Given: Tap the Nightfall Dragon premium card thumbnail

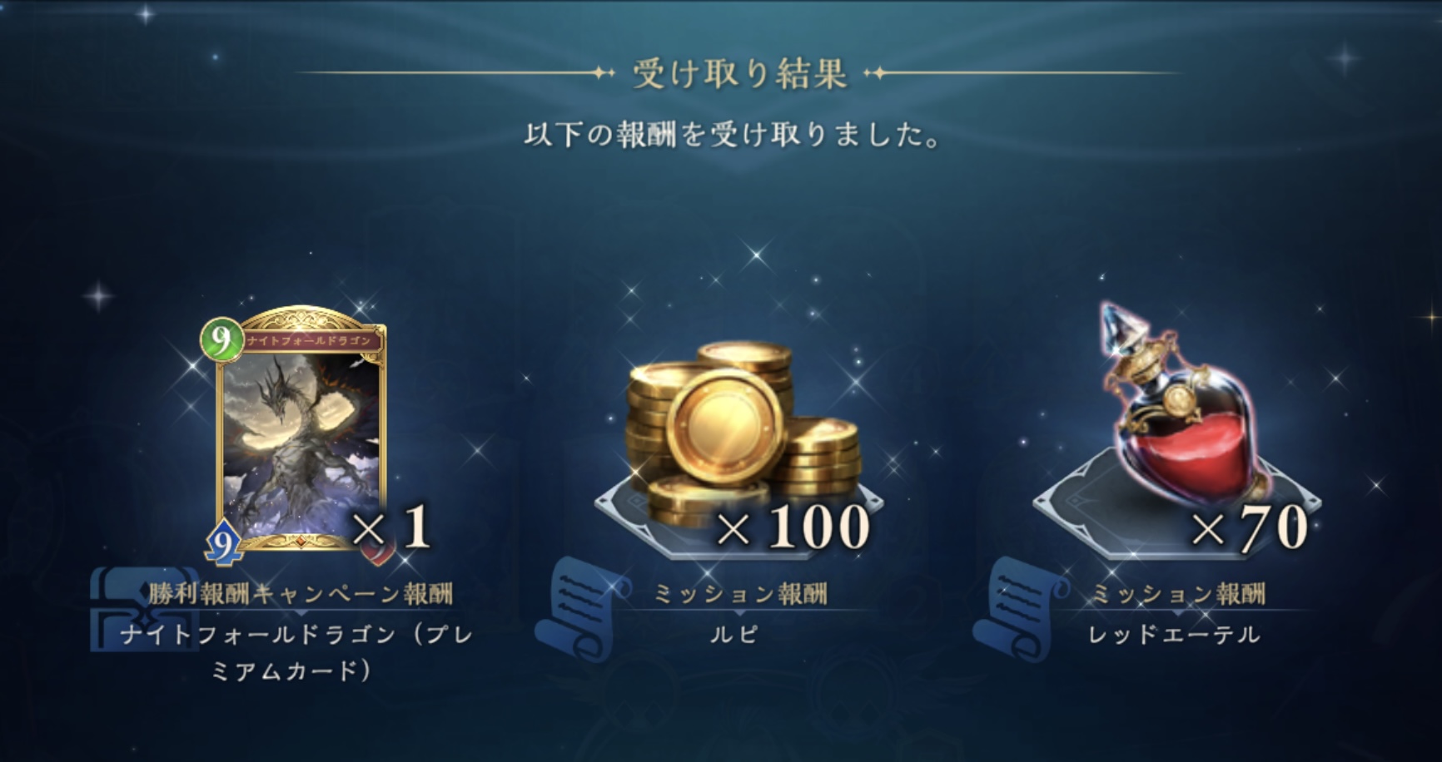Looking at the screenshot, I should click(x=298, y=432).
